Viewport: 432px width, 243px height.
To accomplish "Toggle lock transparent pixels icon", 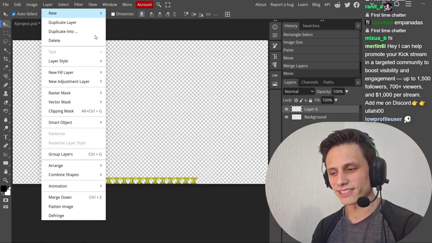I will point(296,100).
